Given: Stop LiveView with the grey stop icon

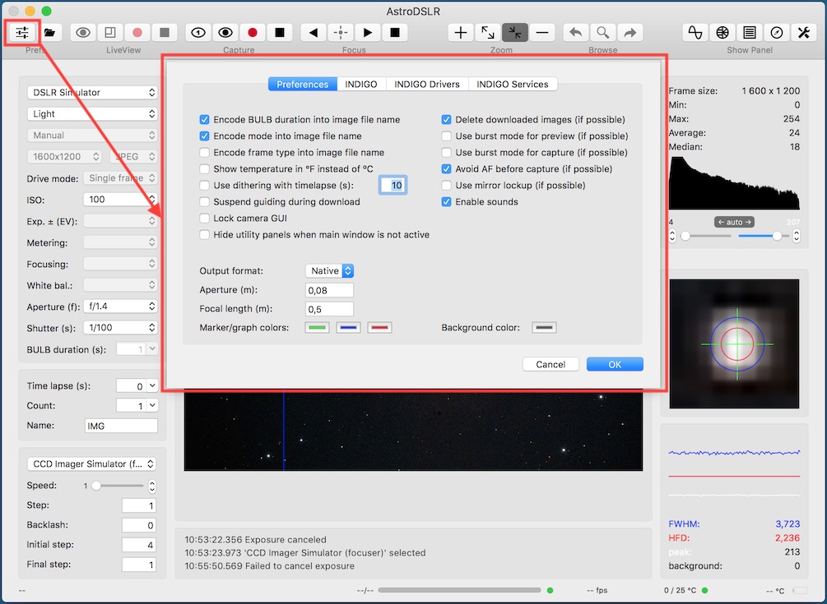Looking at the screenshot, I should [x=165, y=33].
